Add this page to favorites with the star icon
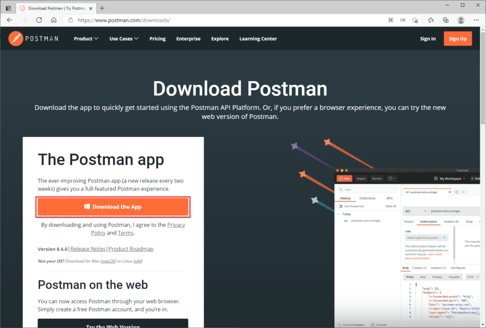The width and height of the screenshot is (486, 328). point(414,20)
